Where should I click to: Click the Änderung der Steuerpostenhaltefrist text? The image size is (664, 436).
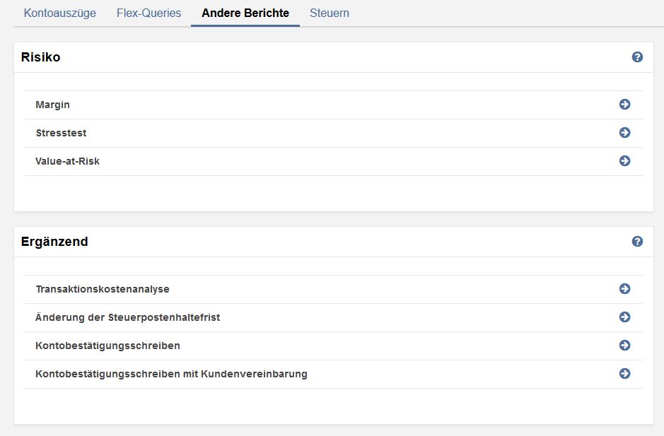[127, 317]
